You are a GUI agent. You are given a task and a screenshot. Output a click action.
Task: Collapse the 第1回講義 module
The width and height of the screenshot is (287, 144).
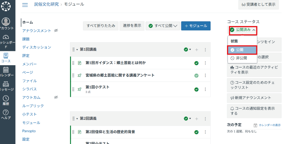pos(77,50)
